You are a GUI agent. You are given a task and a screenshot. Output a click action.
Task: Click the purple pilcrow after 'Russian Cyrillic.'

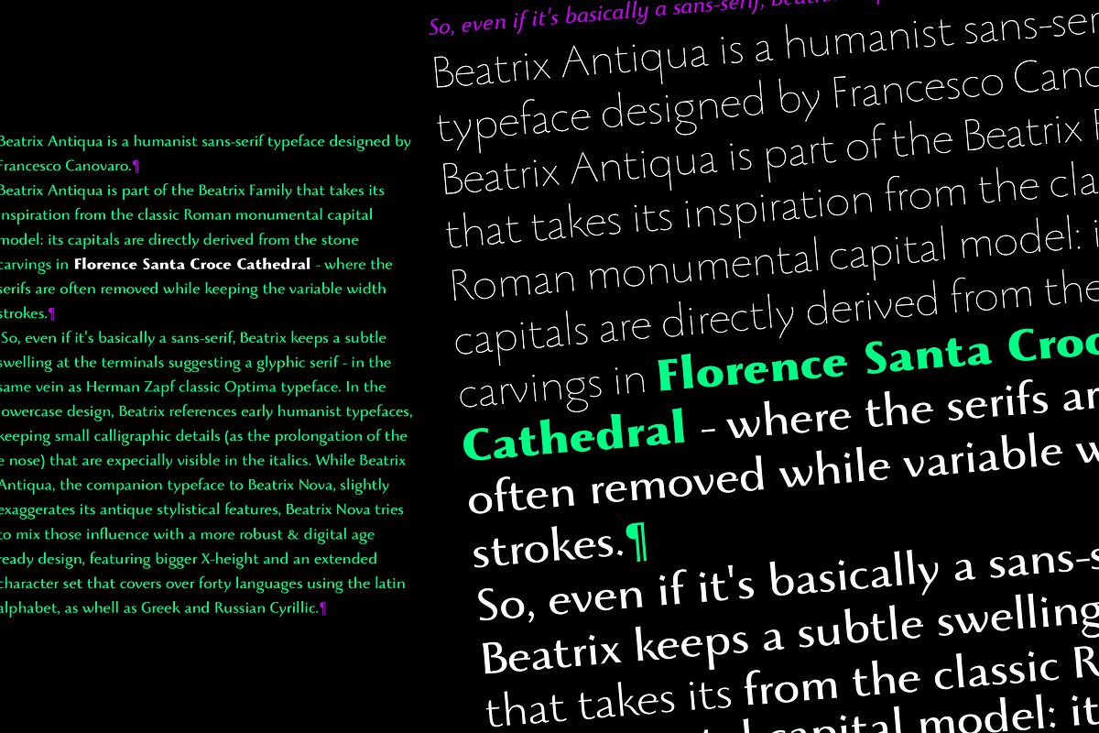point(323,608)
